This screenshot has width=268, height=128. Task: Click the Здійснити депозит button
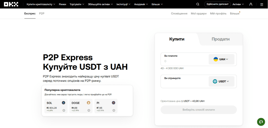pos(217,4)
